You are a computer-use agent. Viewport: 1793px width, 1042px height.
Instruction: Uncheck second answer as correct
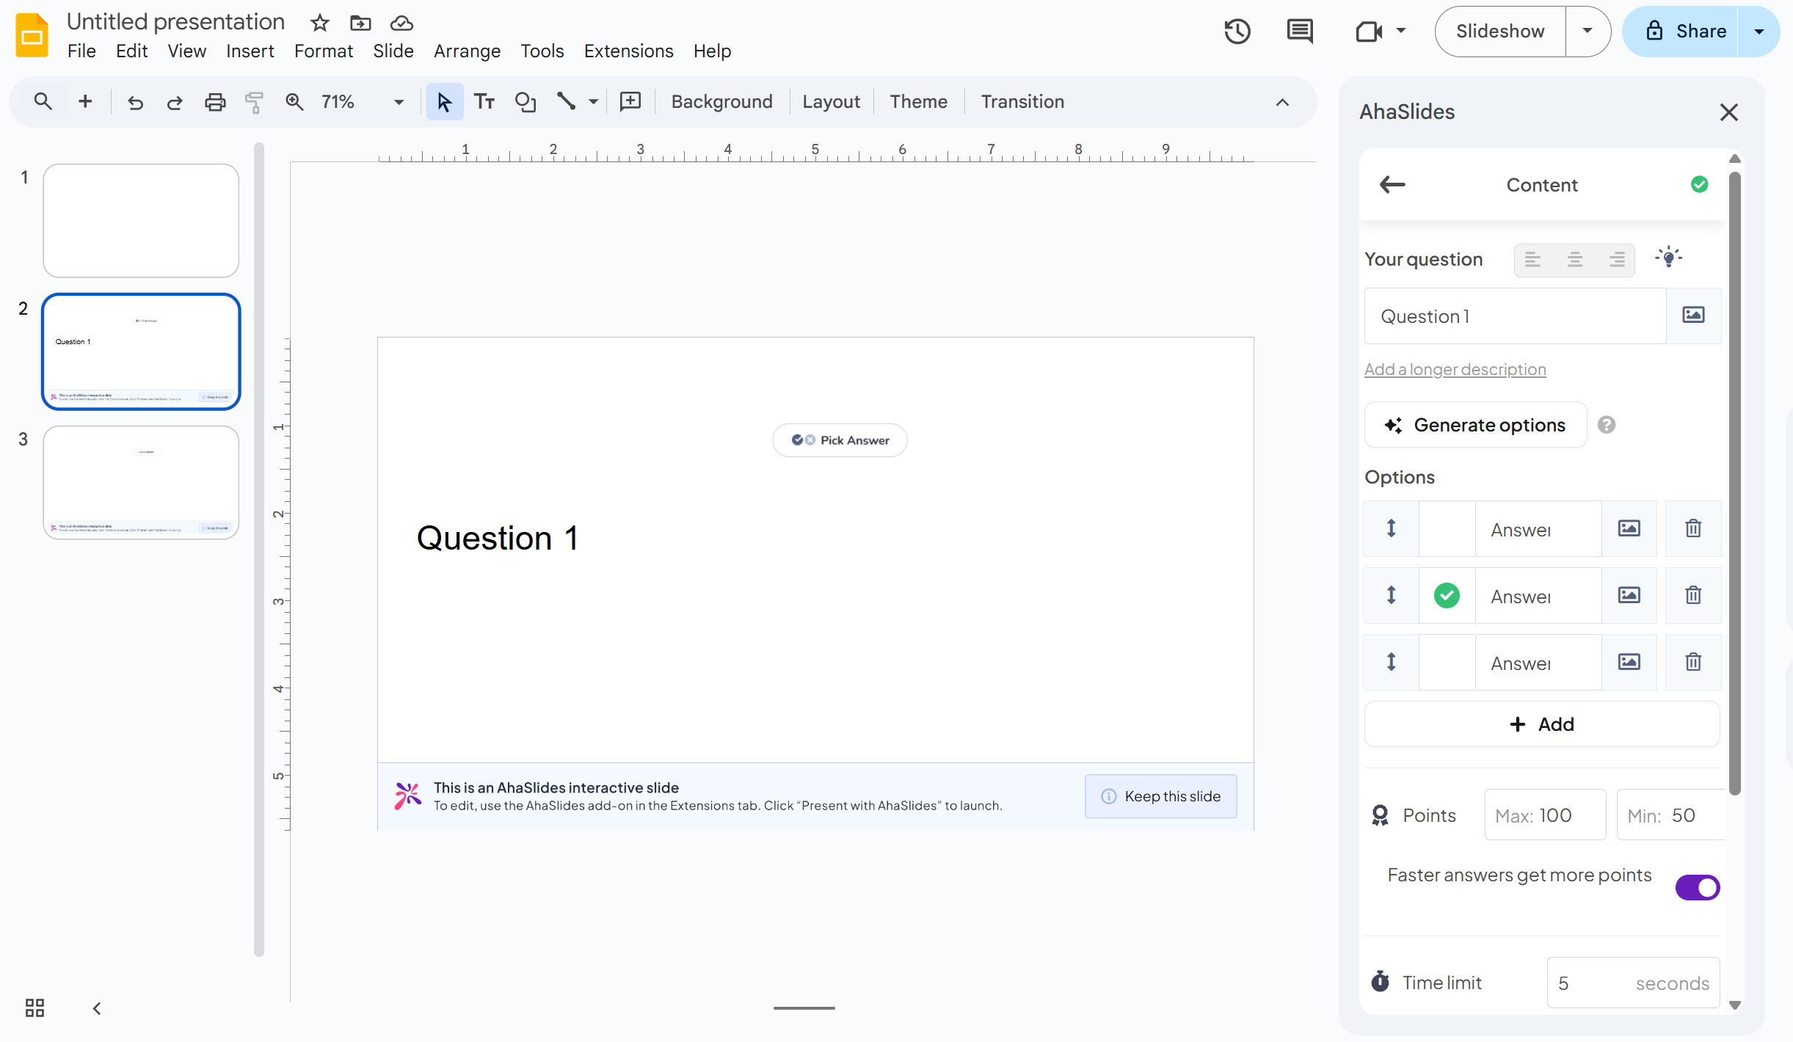click(1447, 596)
